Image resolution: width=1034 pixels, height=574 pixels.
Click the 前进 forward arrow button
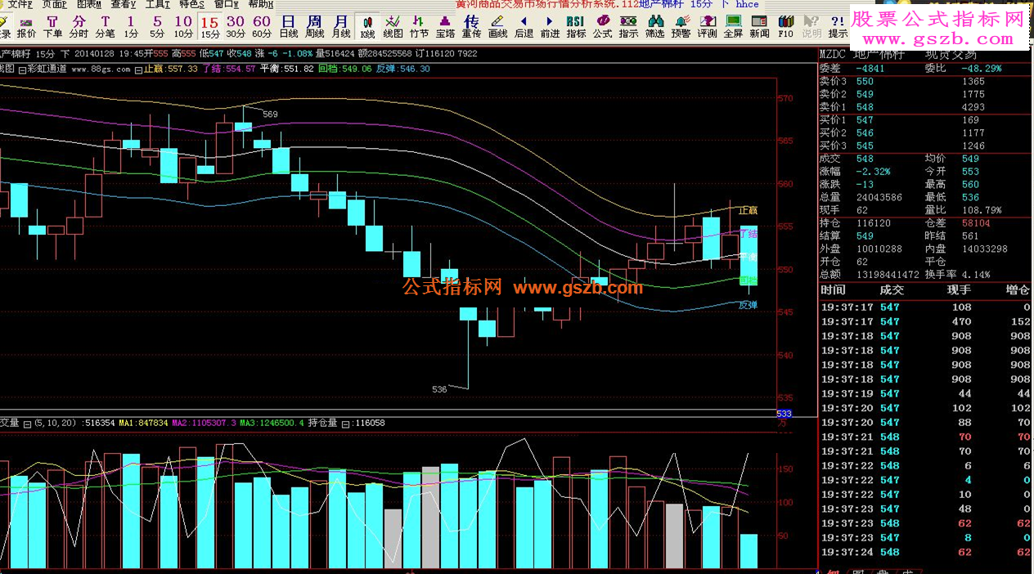550,25
